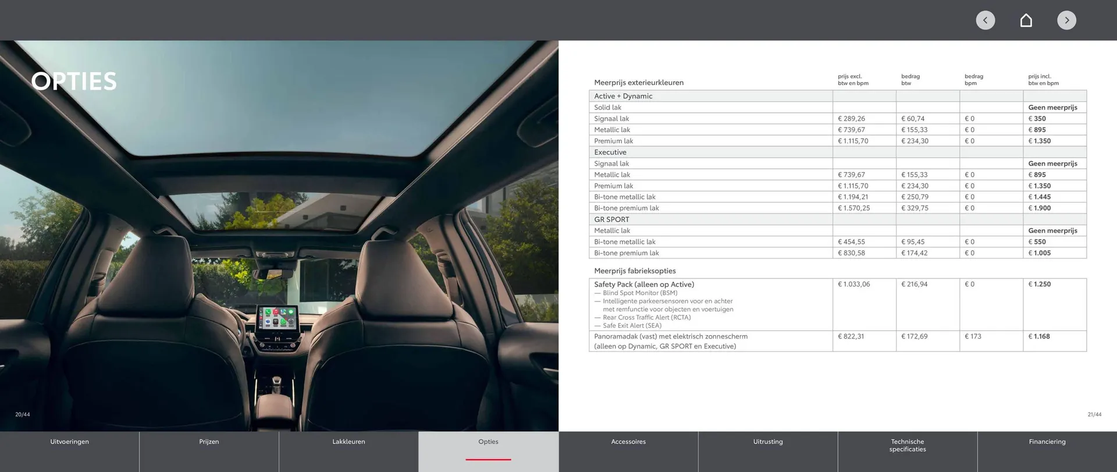Click the 'Executive' section row
Image resolution: width=1117 pixels, height=472 pixels.
pyautogui.click(x=838, y=152)
